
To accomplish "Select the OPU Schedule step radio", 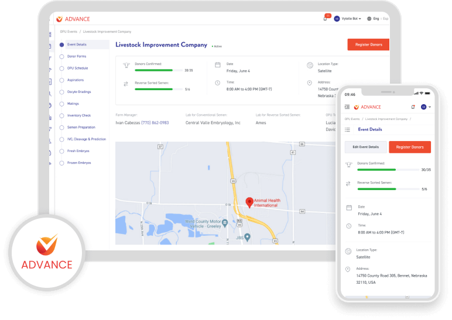I will 61,68.
